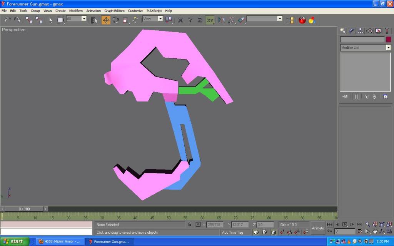Viewport: 394px width, 246px height.
Task: Open the Modifiers menu
Action: [x=76, y=11]
